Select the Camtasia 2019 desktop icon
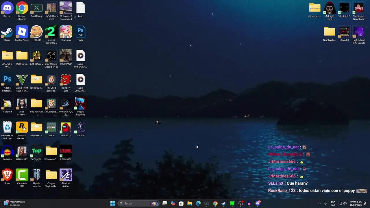370x208 pixels. point(22,178)
